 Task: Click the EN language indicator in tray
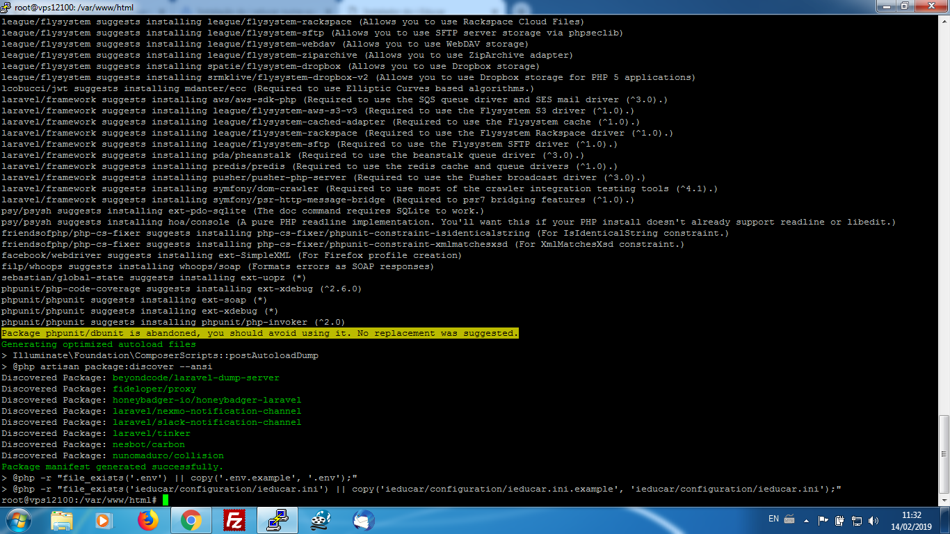pos(773,519)
